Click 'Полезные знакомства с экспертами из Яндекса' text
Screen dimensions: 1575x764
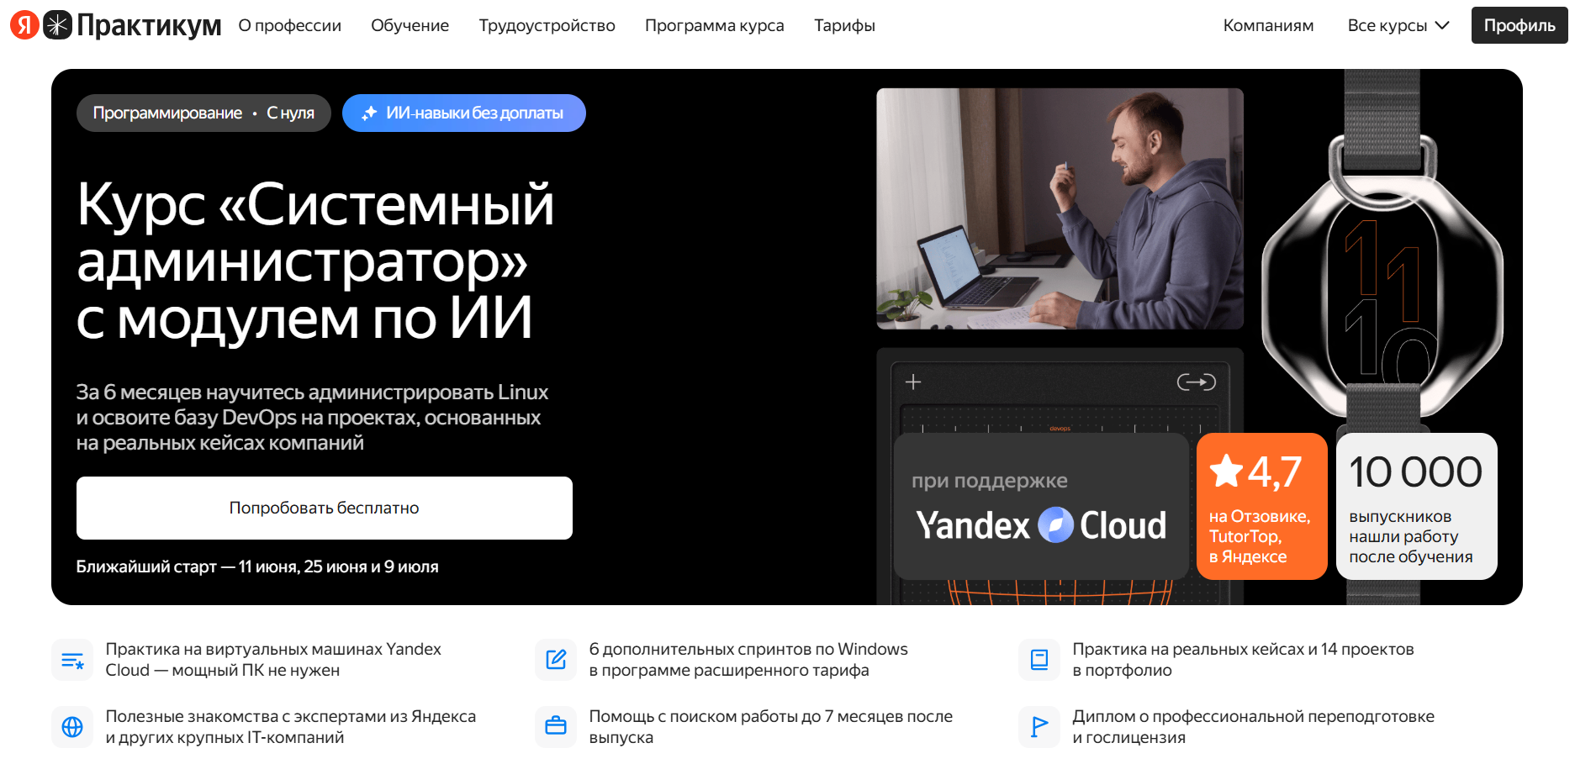(x=291, y=727)
